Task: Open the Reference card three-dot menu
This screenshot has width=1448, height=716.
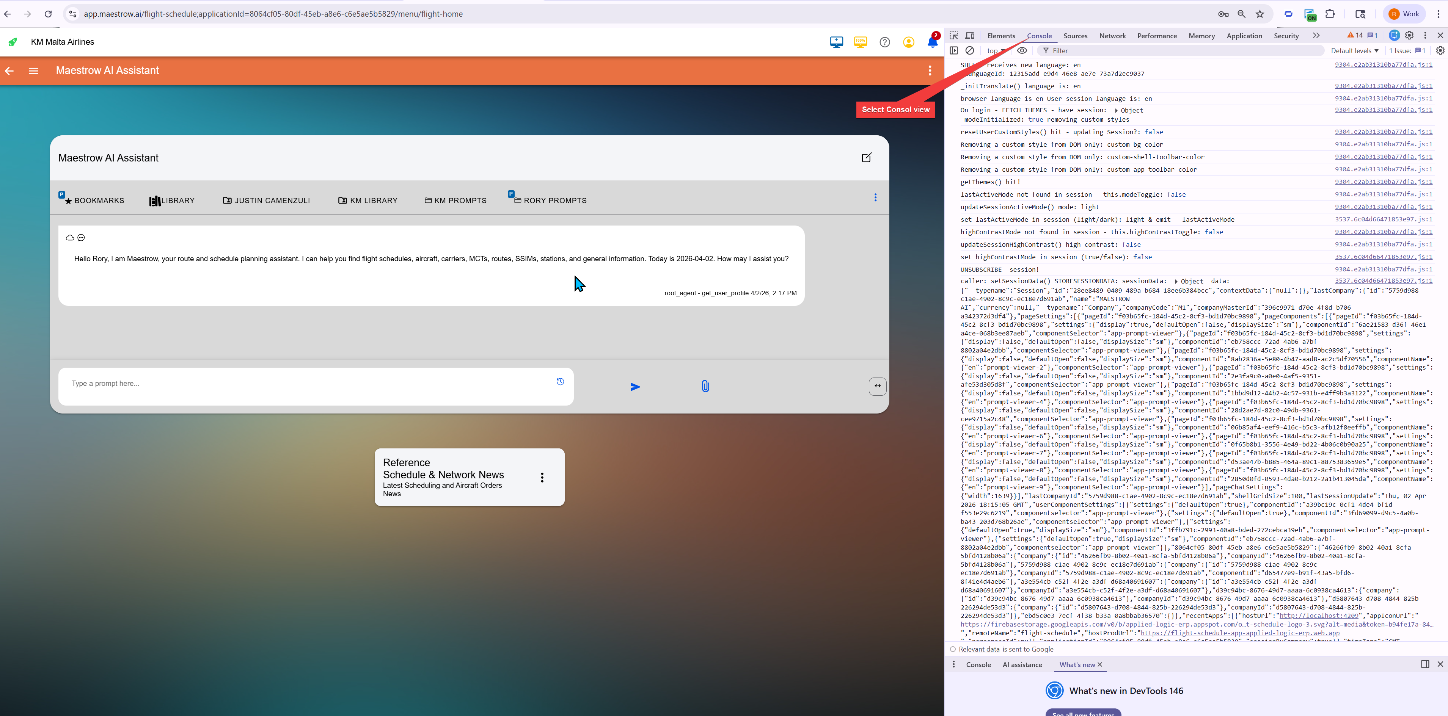Action: pyautogui.click(x=542, y=477)
